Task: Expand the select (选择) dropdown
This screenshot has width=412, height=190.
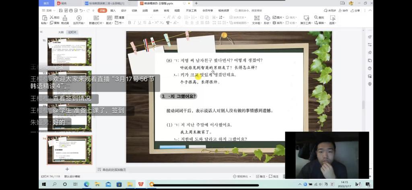Action: coord(332,23)
